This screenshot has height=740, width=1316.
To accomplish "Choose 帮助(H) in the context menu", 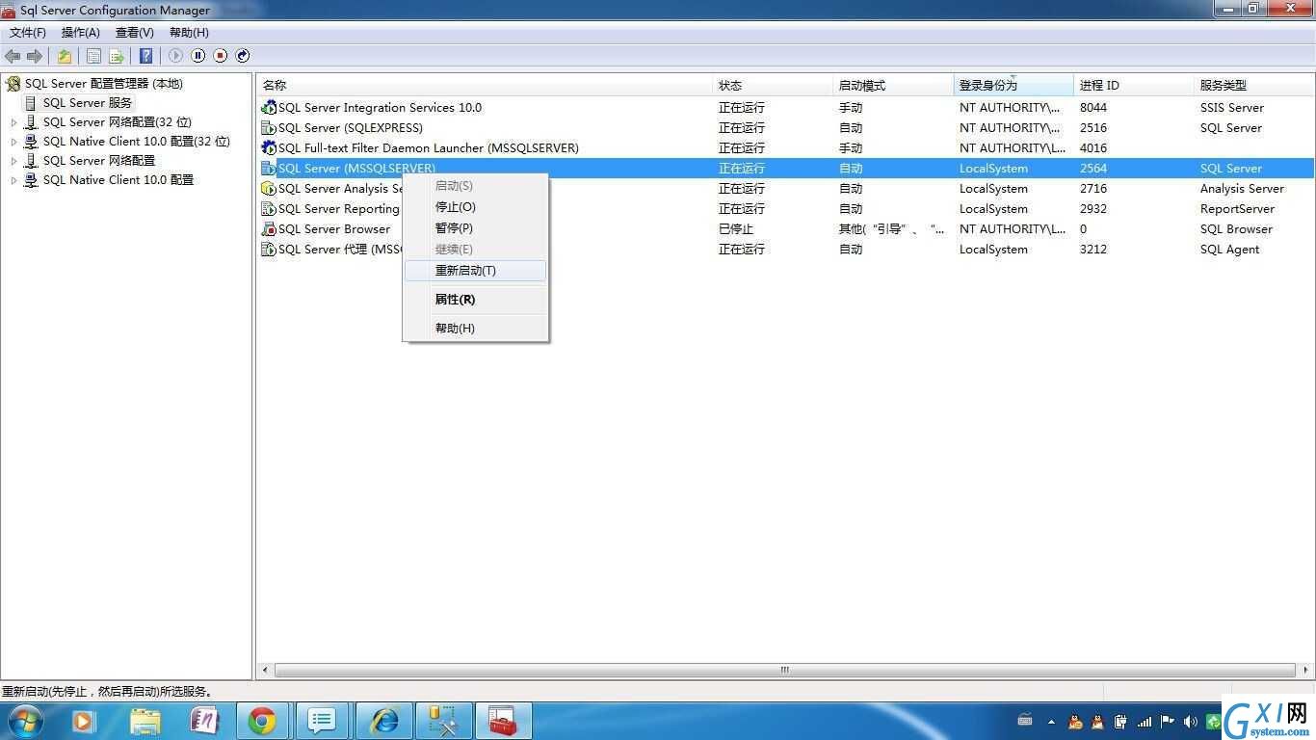I will pyautogui.click(x=476, y=329).
